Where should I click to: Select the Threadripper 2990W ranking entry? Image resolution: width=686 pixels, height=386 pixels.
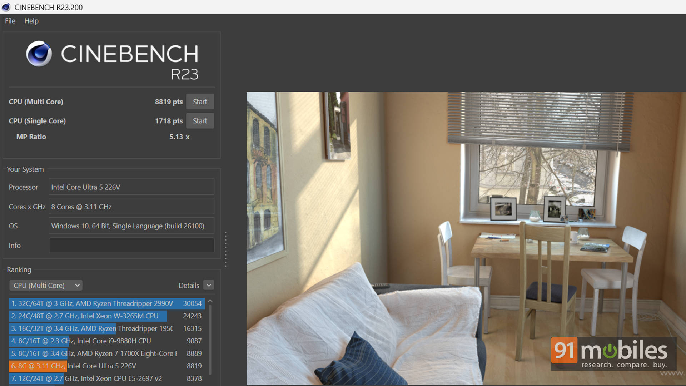pyautogui.click(x=106, y=303)
